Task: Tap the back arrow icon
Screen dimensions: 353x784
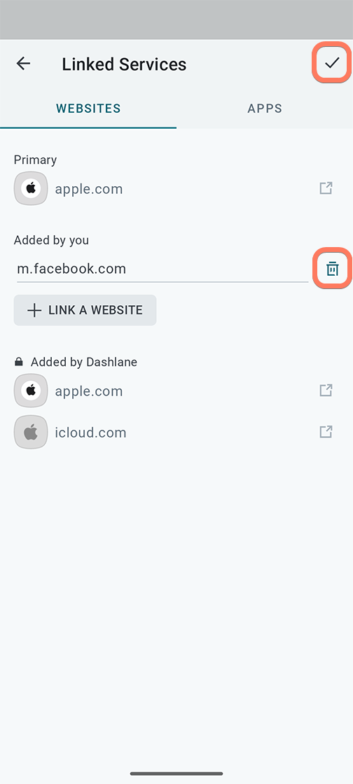Action: (x=23, y=64)
